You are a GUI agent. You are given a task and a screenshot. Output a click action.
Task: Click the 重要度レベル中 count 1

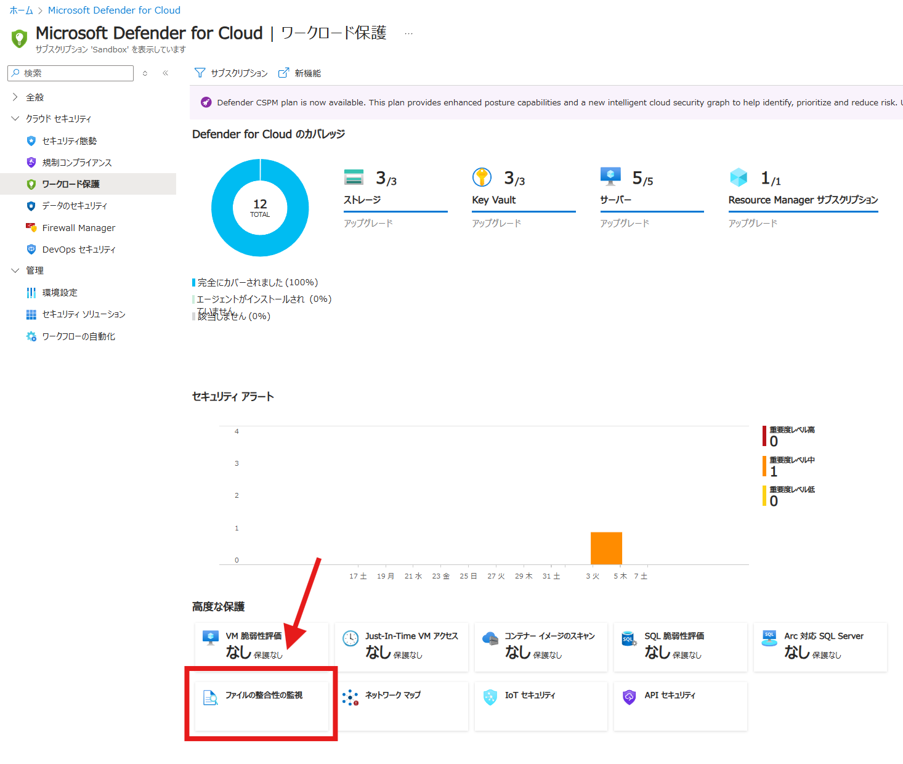click(x=774, y=472)
